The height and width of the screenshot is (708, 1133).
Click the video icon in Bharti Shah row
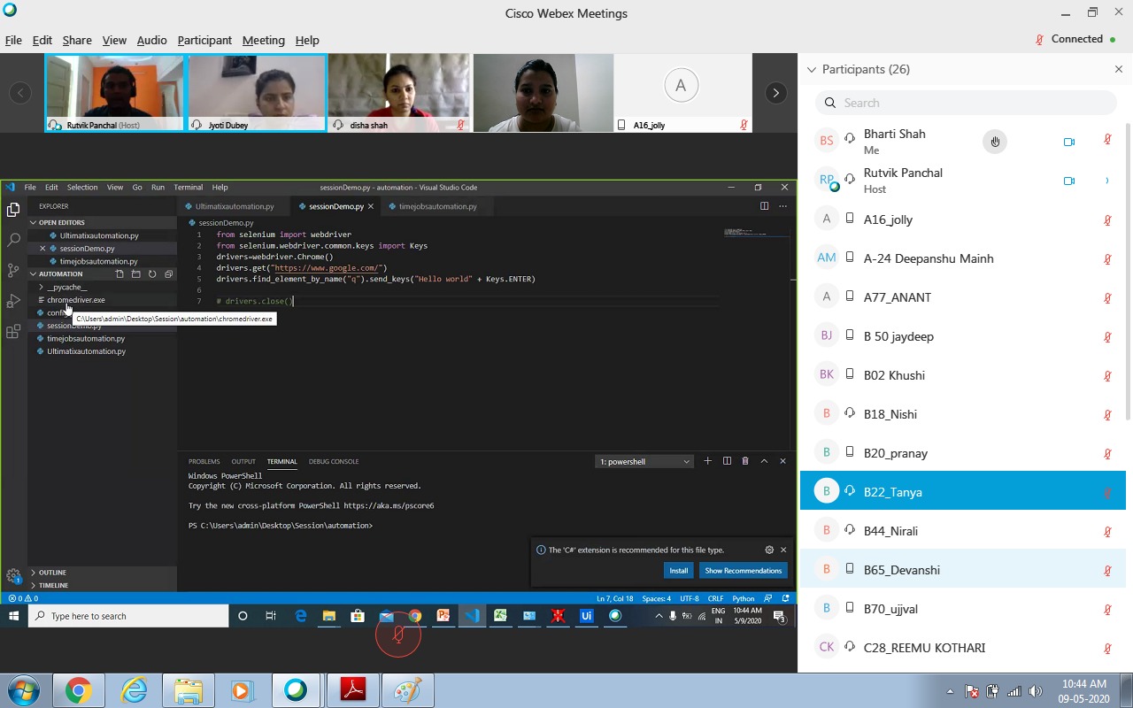[1068, 142]
